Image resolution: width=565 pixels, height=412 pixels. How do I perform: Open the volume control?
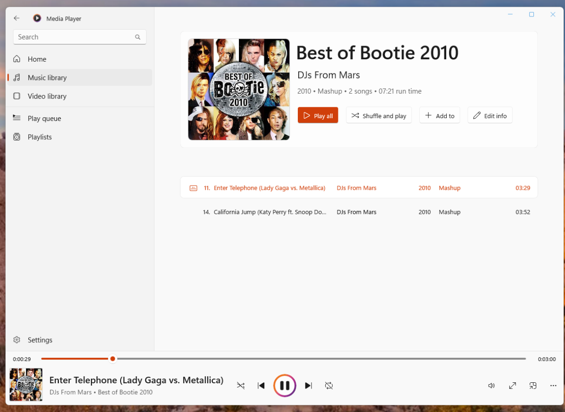click(491, 385)
